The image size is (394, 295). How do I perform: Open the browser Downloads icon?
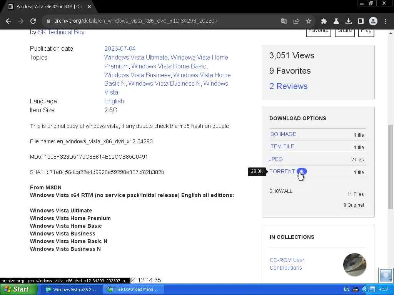pos(349,21)
